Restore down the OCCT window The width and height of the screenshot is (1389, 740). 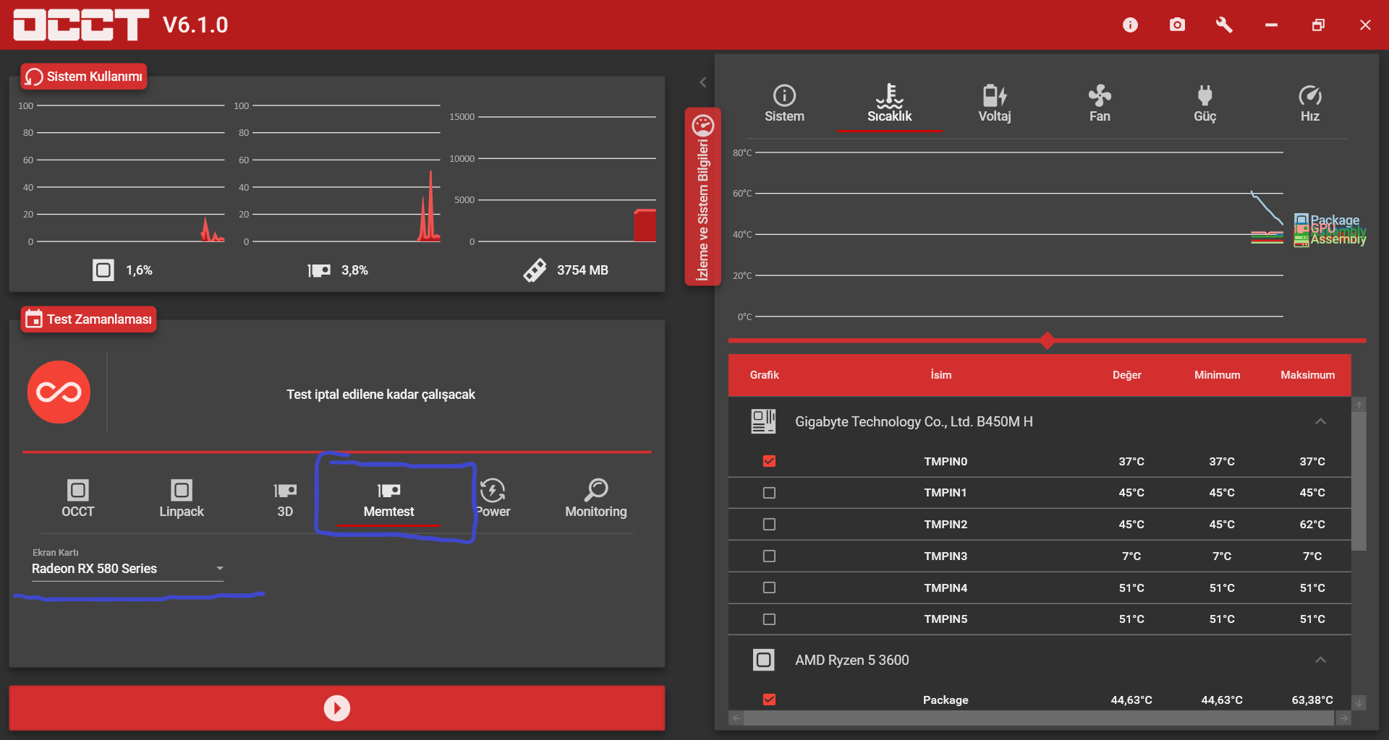point(1318,25)
